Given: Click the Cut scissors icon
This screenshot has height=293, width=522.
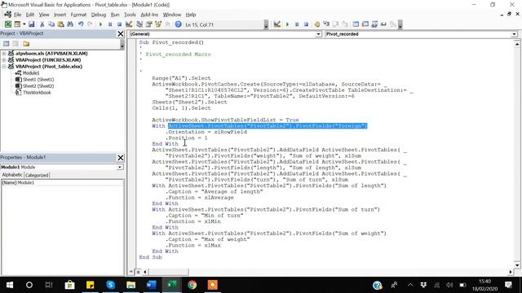Looking at the screenshot, I should click(x=42, y=24).
